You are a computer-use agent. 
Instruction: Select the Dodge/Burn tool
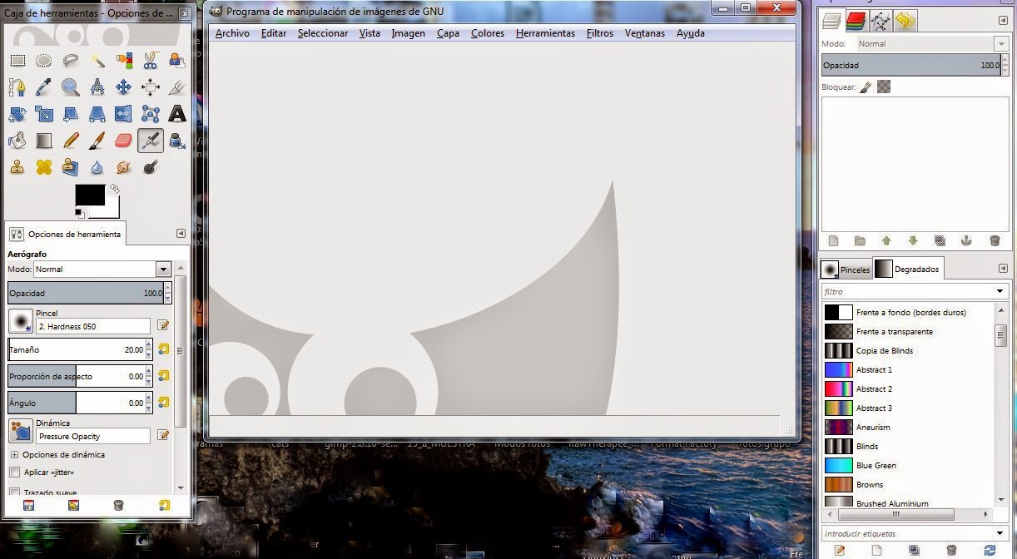(151, 167)
